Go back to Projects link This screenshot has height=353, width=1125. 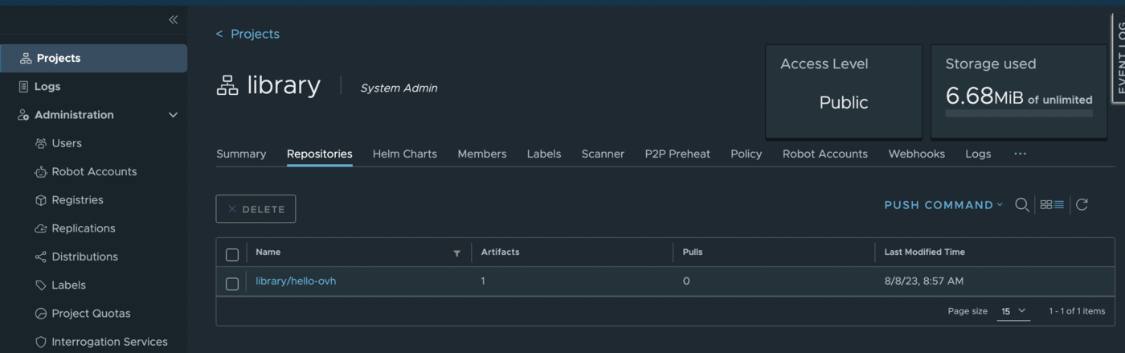pyautogui.click(x=248, y=34)
